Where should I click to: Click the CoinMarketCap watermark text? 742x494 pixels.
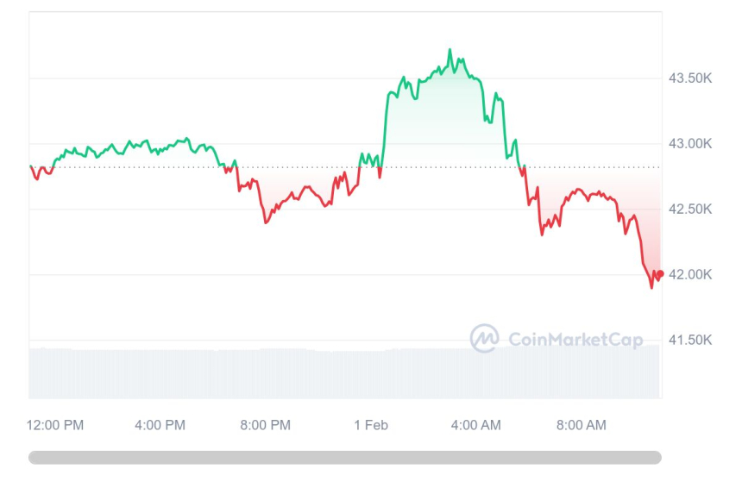pos(575,340)
